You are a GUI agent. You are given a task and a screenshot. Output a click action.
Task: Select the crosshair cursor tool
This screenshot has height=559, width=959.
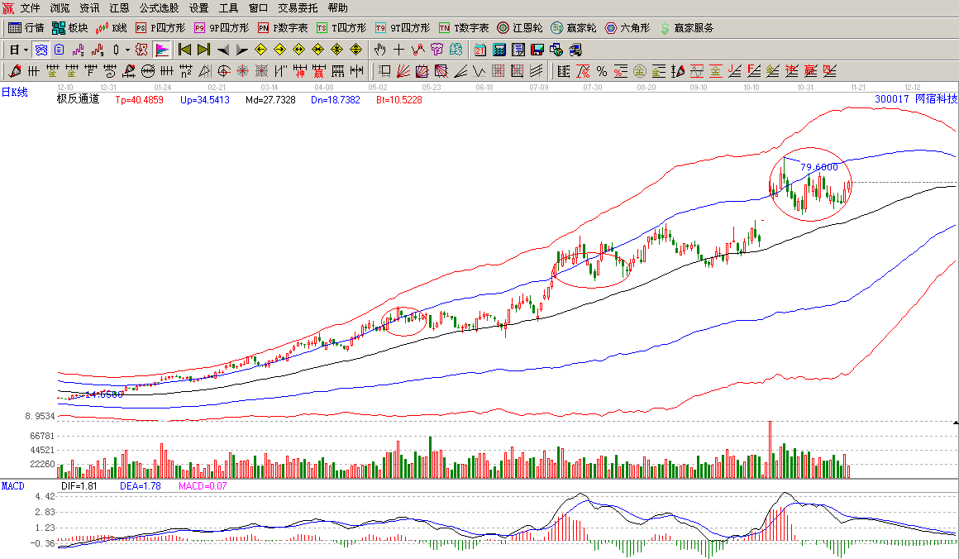[x=399, y=50]
